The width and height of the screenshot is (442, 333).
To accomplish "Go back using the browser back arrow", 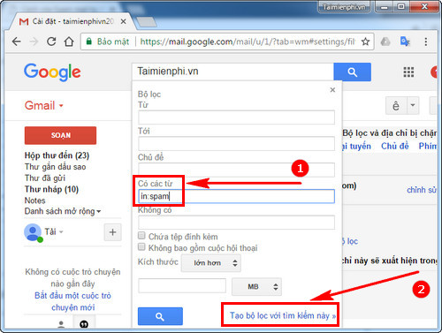I will 17,42.
